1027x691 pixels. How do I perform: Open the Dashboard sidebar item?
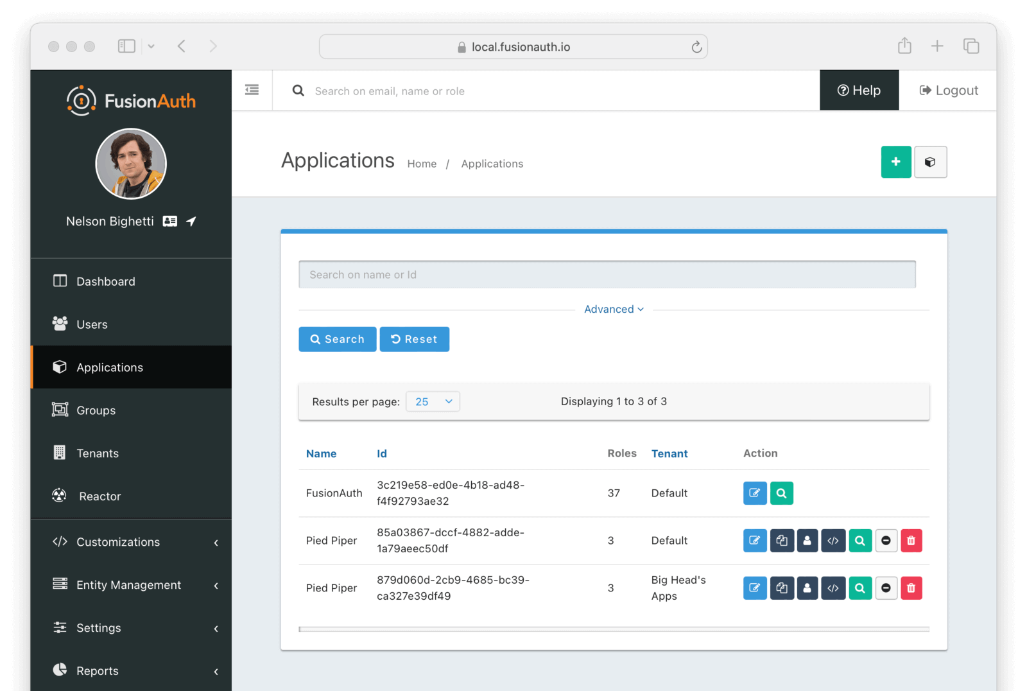(x=105, y=281)
